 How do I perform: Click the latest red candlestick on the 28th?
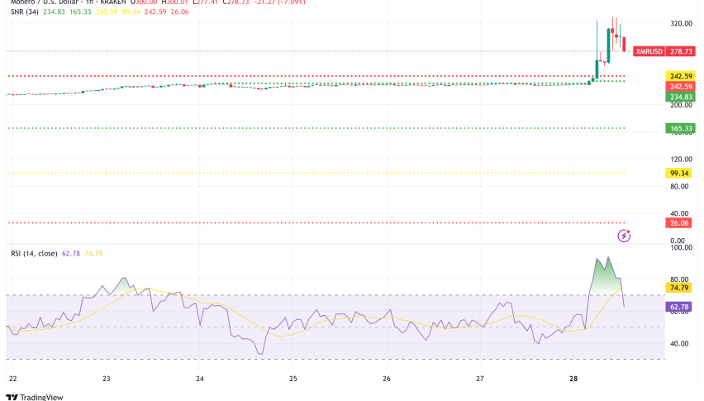point(624,44)
